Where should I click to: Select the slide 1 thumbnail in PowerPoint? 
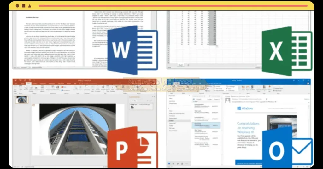[22, 100]
